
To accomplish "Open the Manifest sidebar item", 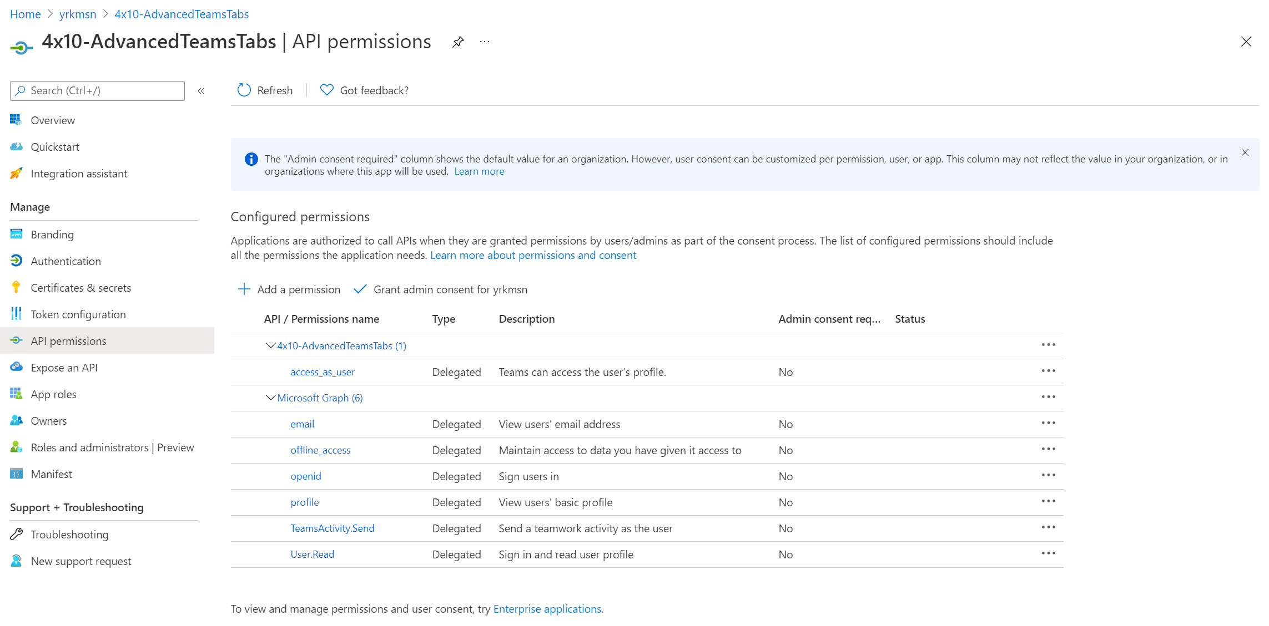I will (51, 474).
